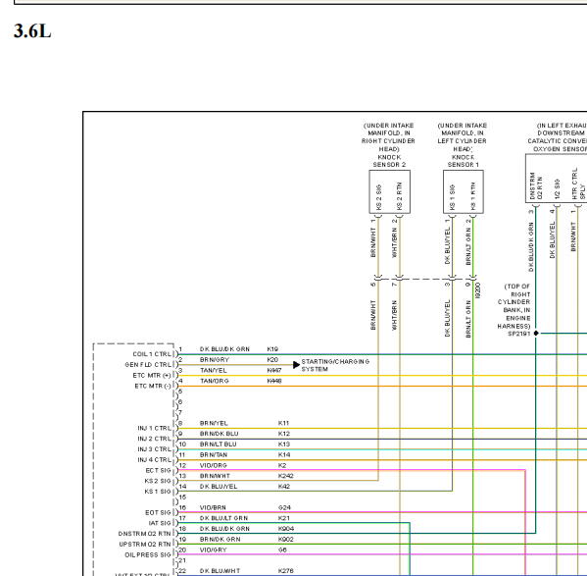Click circuit code G24
Image resolution: width=587 pixels, height=576 pixels.
[x=284, y=507]
